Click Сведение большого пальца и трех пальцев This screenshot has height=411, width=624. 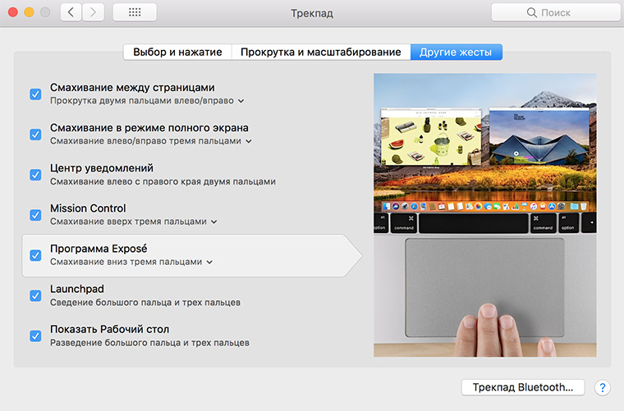coord(145,303)
